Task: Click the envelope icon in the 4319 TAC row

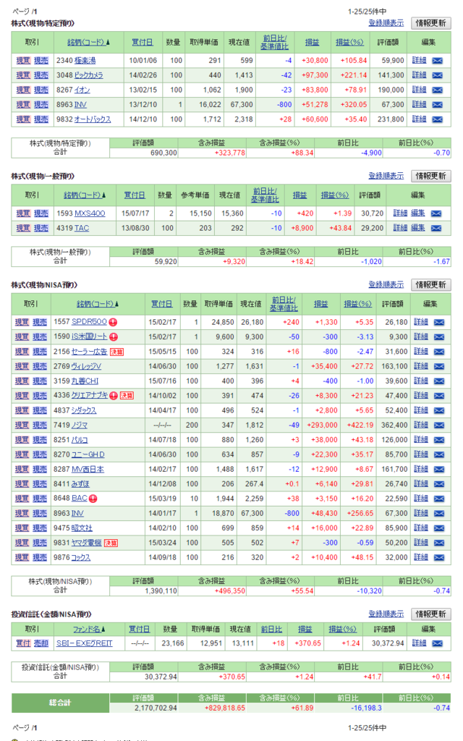Action: pos(436,228)
